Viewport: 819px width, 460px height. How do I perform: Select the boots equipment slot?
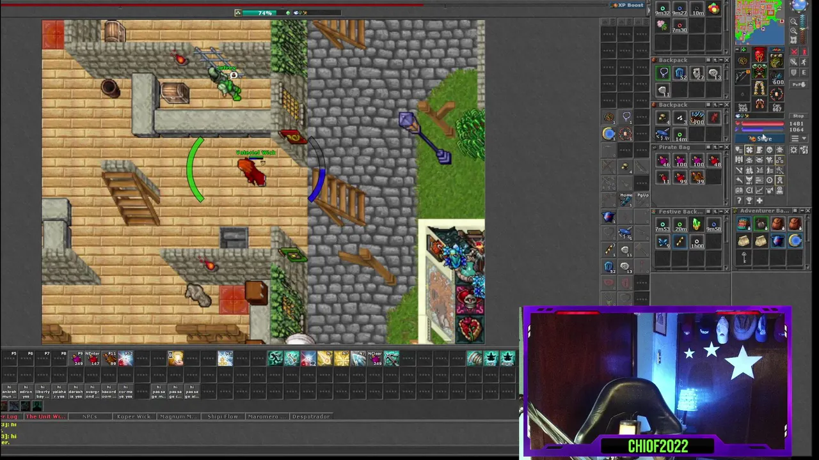tap(759, 103)
